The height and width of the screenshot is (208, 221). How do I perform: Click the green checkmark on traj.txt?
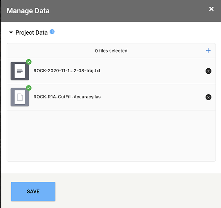point(29,62)
